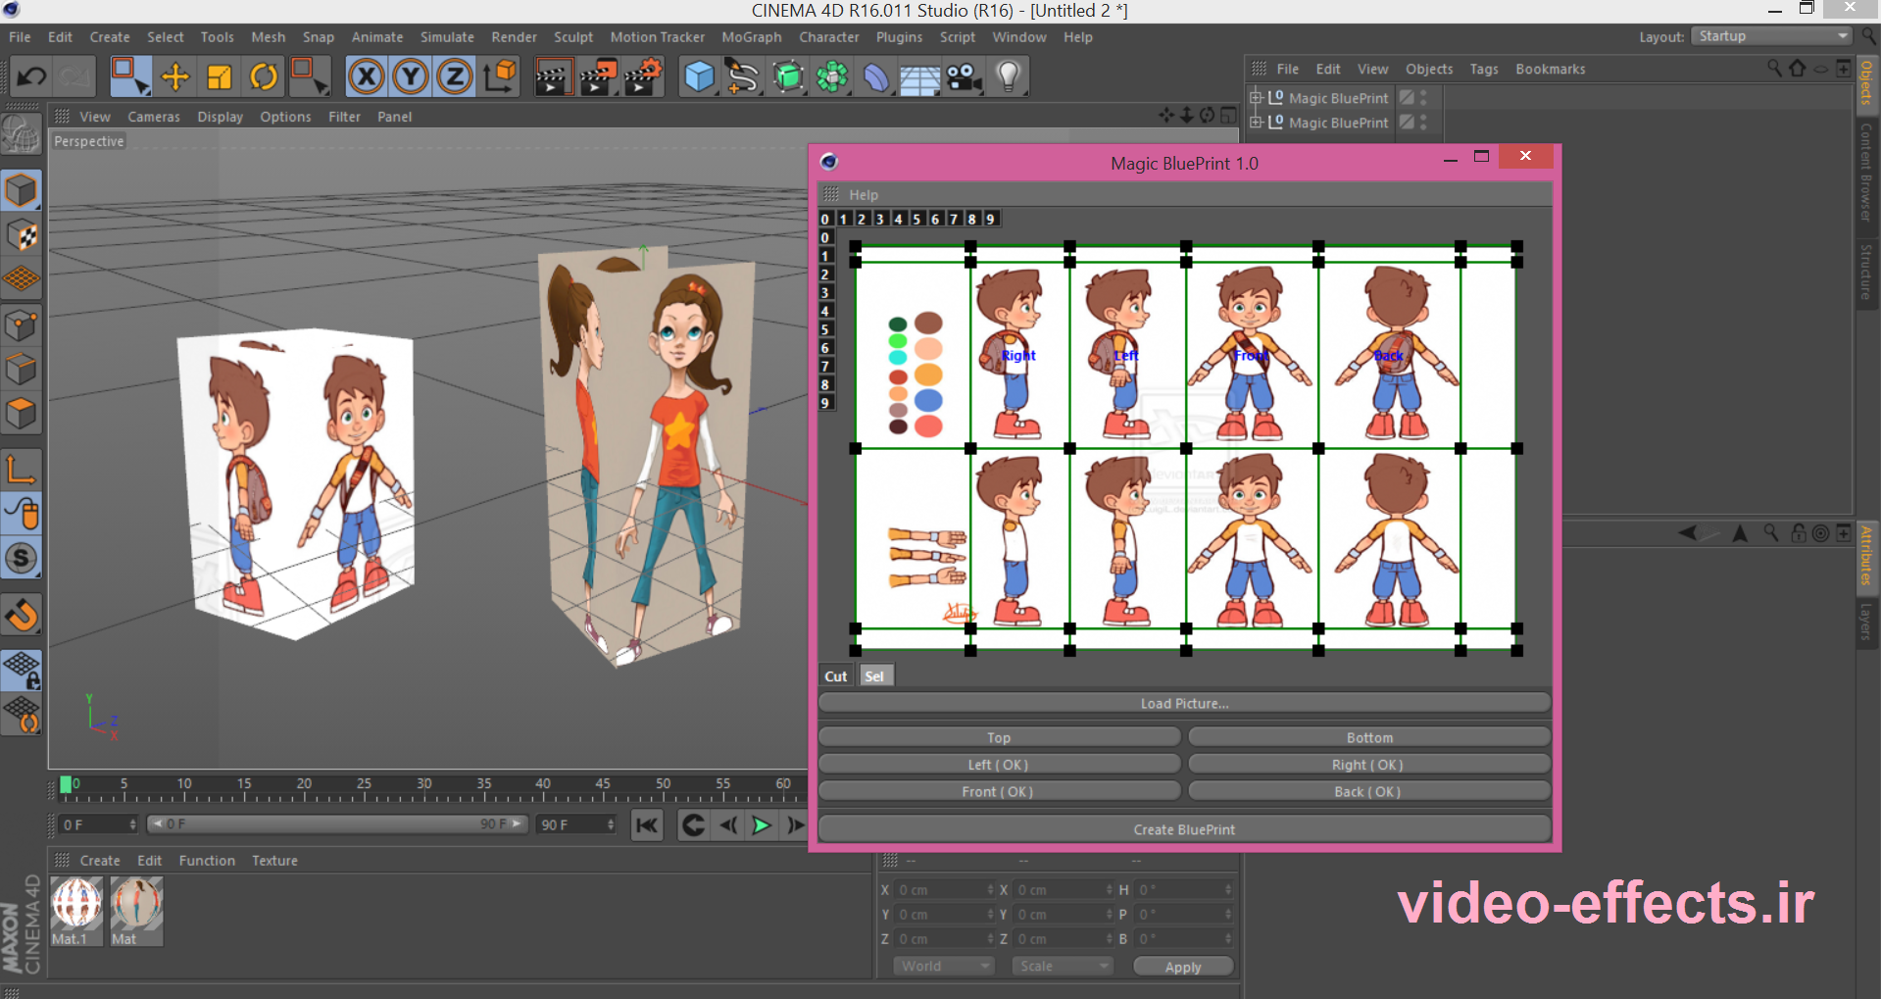The height and width of the screenshot is (999, 1881).
Task: Select the Cut mode button
Action: (x=836, y=676)
